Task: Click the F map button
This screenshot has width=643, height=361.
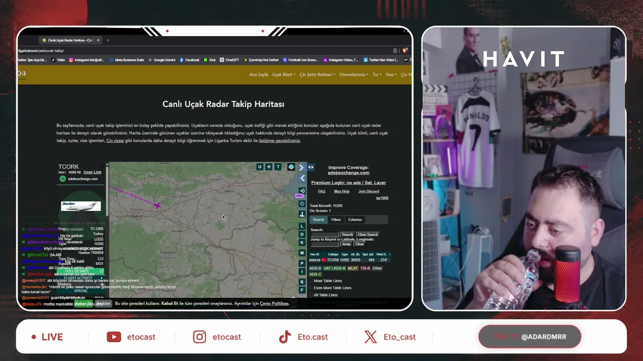Action: pos(302,290)
